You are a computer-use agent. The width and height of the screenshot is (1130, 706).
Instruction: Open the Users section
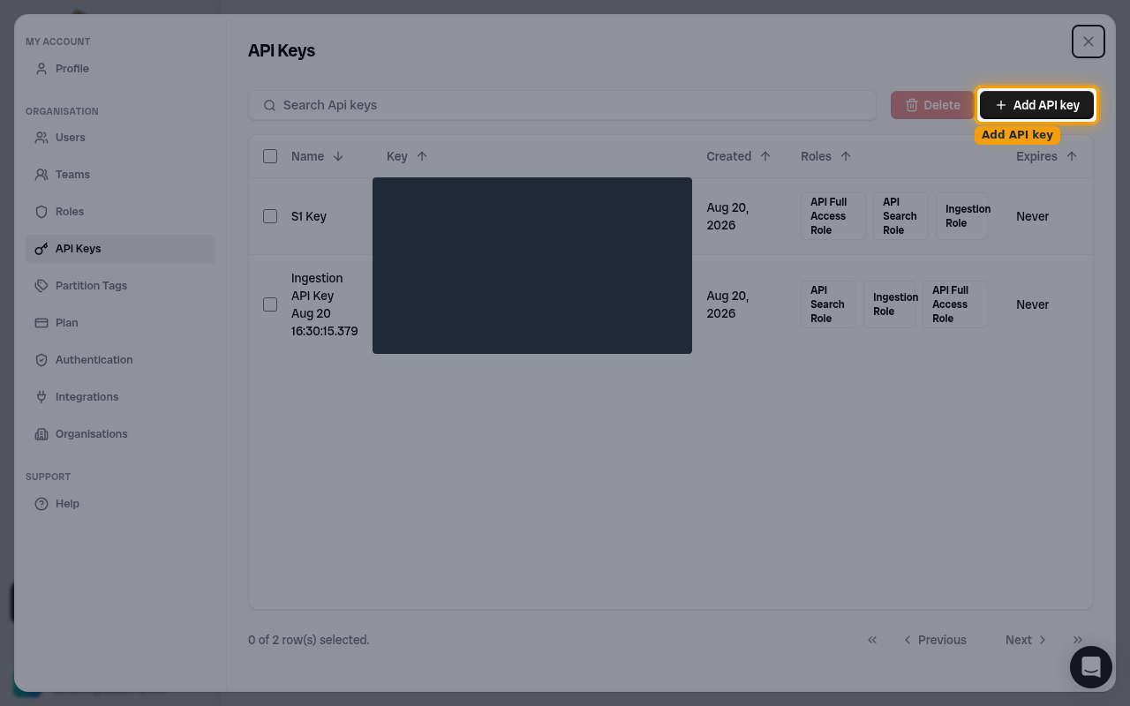(120, 138)
